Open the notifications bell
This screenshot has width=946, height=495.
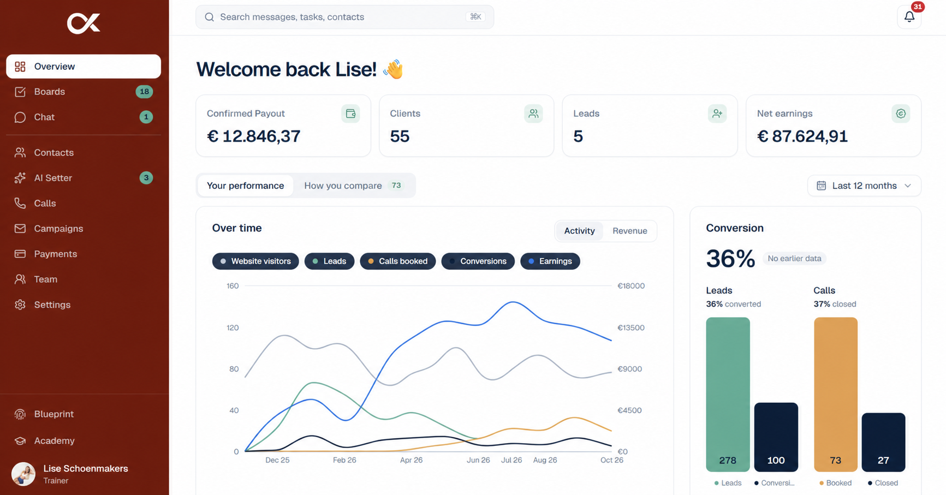point(909,17)
